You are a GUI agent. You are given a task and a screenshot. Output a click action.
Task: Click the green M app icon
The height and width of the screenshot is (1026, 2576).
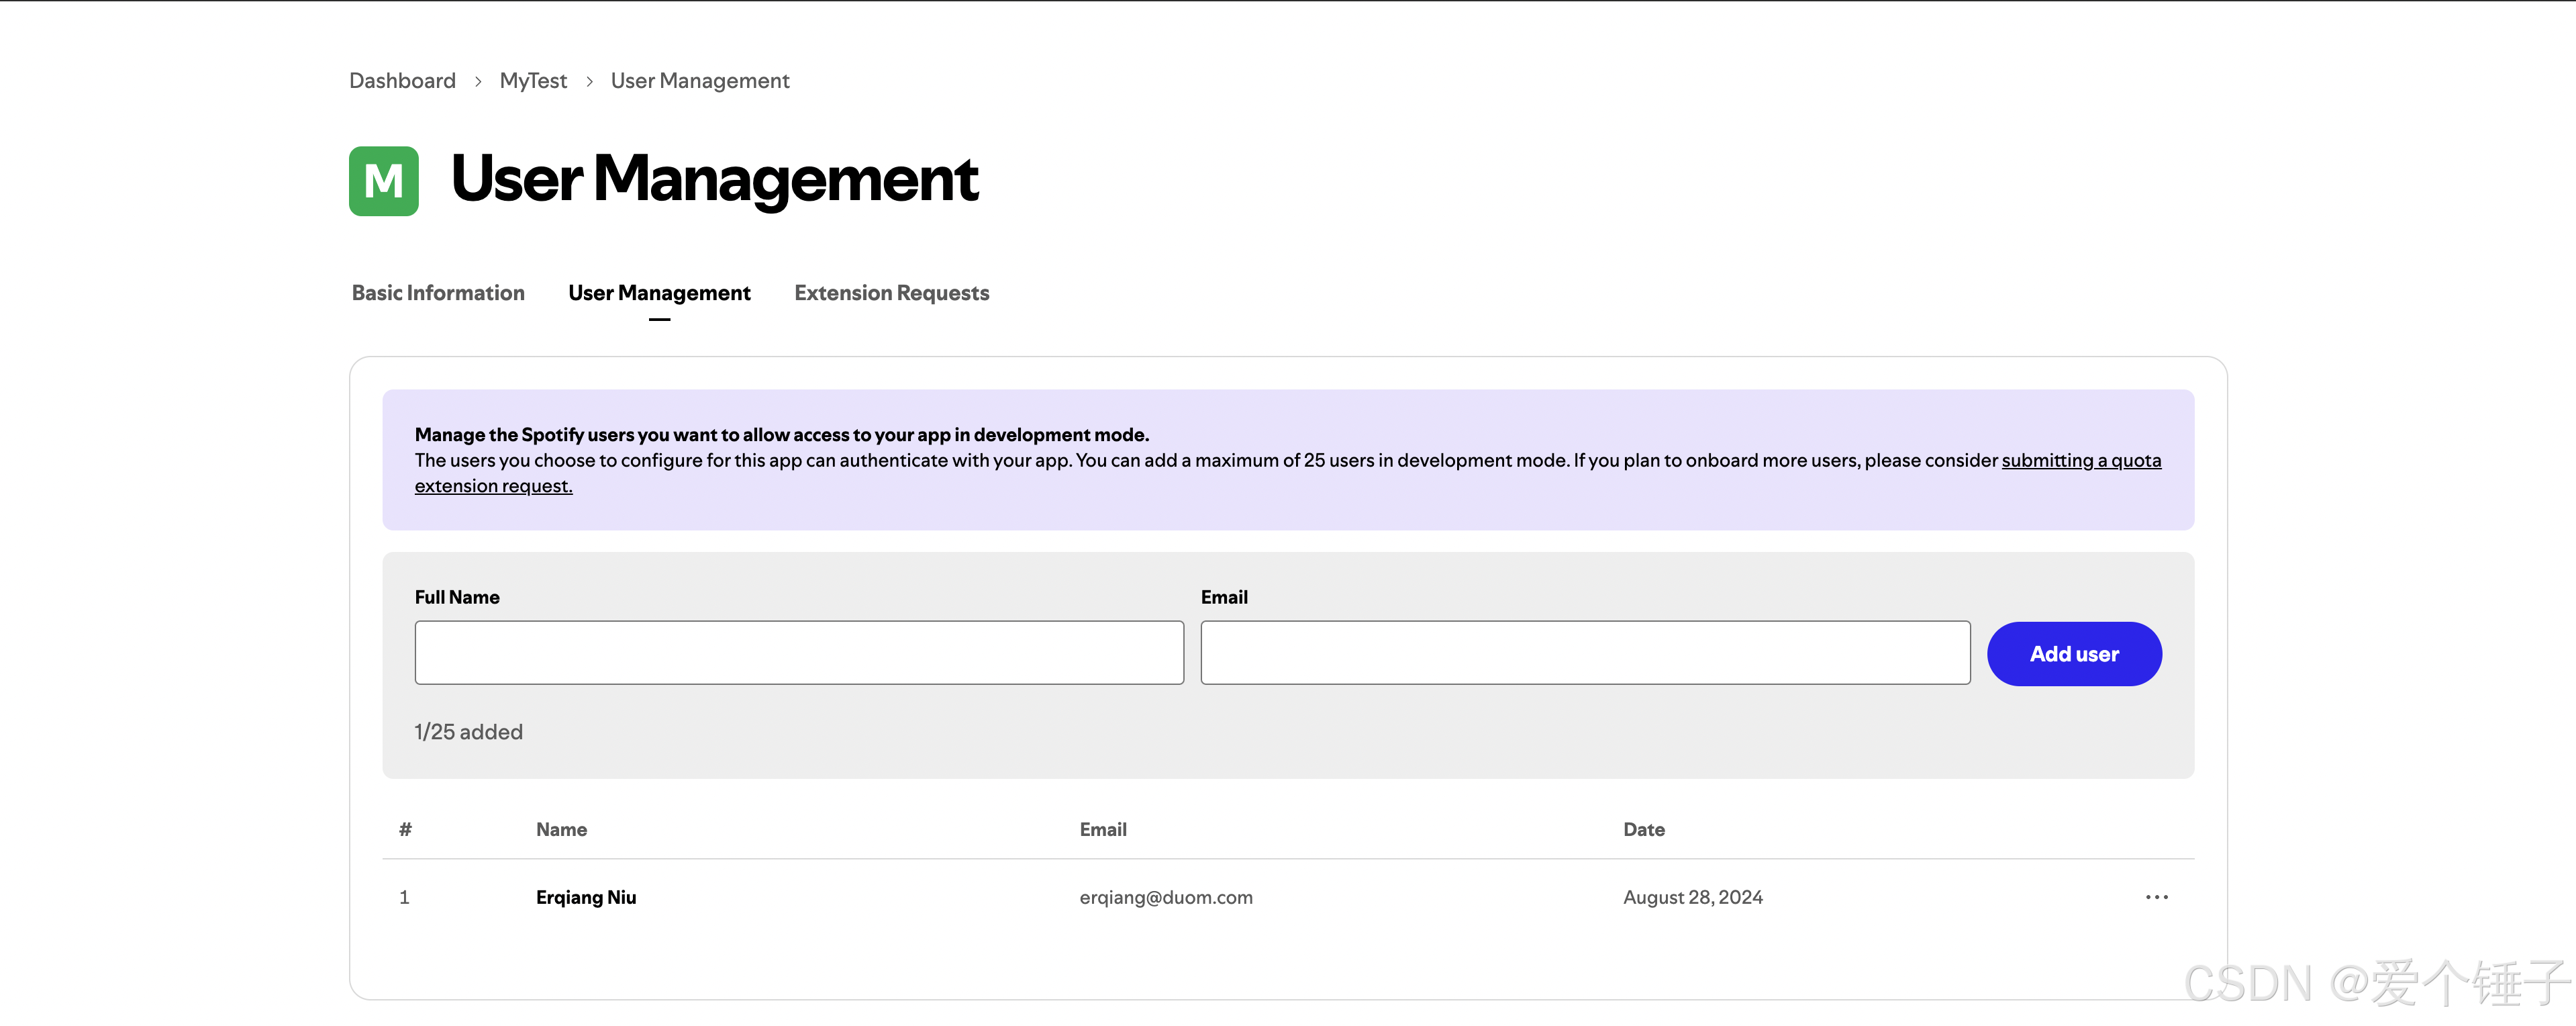(383, 181)
